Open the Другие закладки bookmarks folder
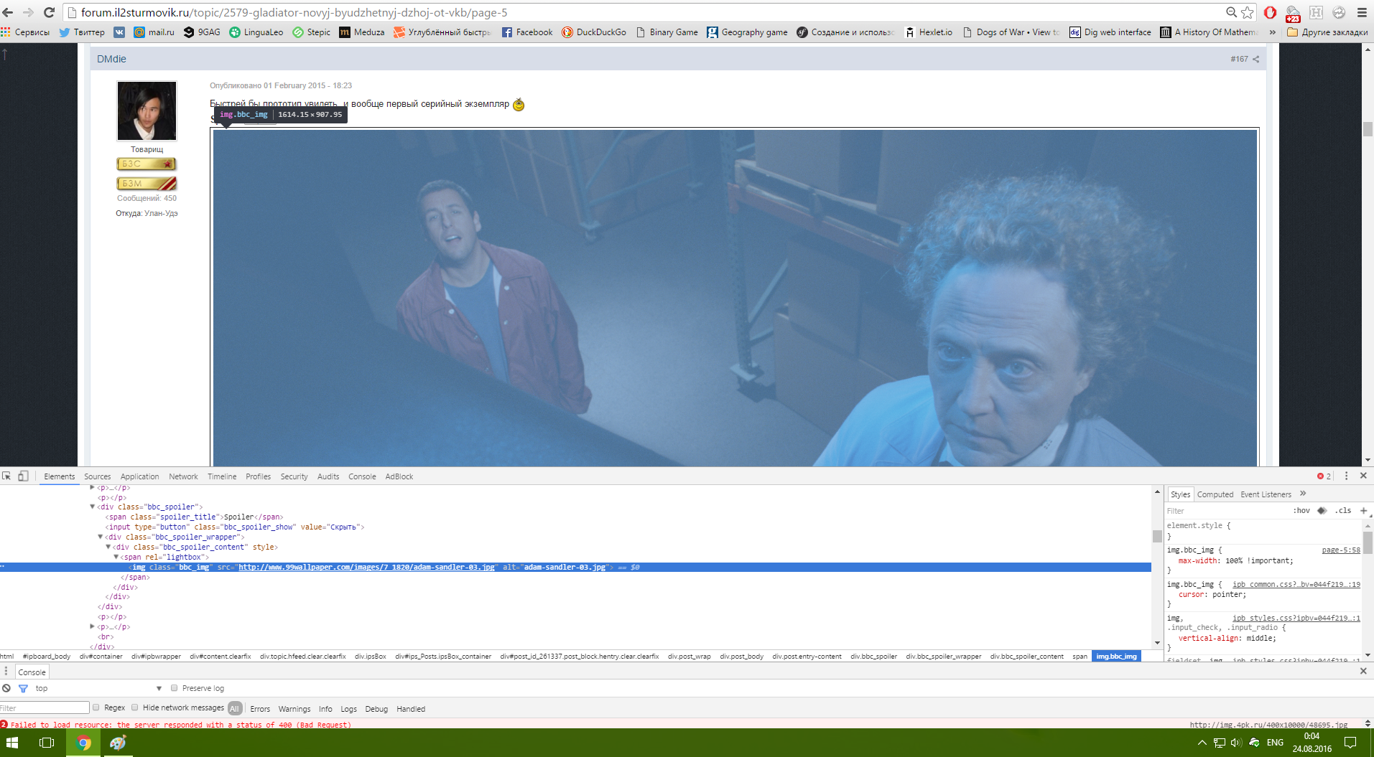The height and width of the screenshot is (757, 1374). click(1327, 32)
